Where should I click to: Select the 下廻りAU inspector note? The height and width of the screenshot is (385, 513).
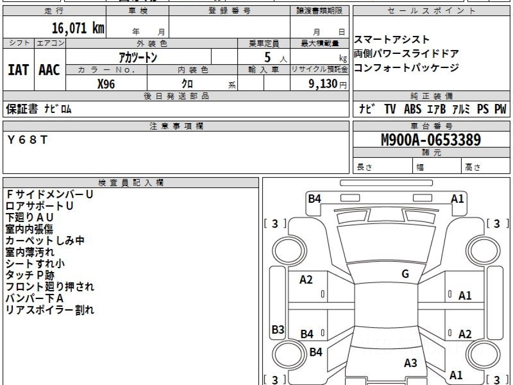click(x=29, y=217)
